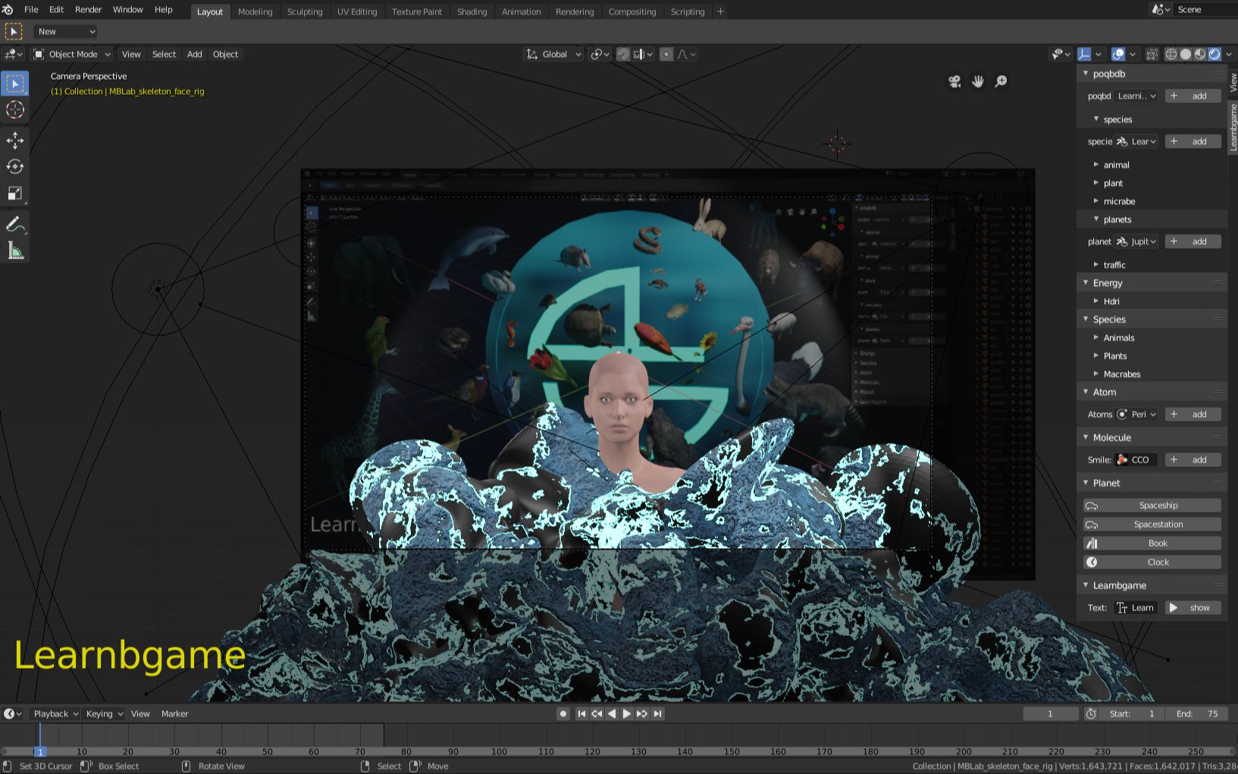Switch to rendered shading mode

click(x=1214, y=54)
